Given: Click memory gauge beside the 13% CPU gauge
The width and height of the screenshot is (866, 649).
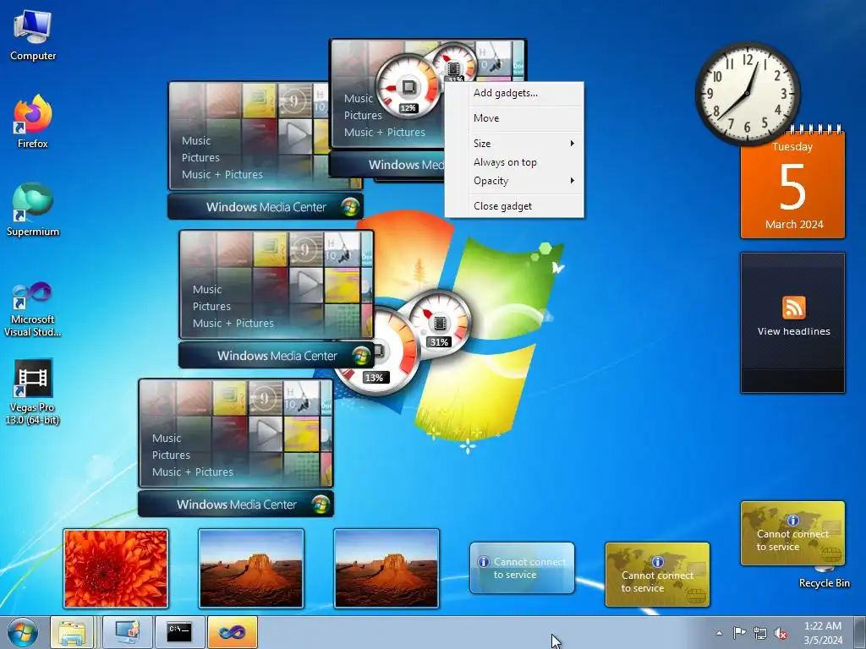Looking at the screenshot, I should [439, 324].
